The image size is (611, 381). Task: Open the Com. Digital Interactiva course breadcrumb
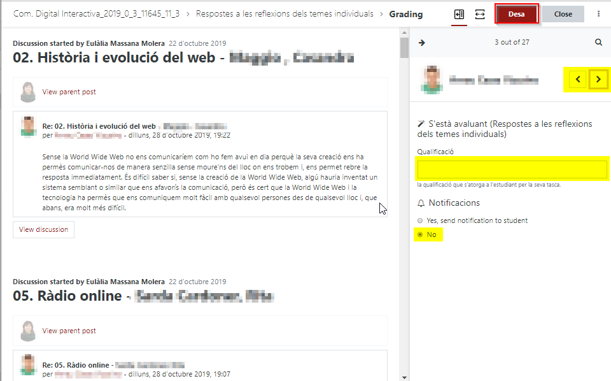point(96,14)
